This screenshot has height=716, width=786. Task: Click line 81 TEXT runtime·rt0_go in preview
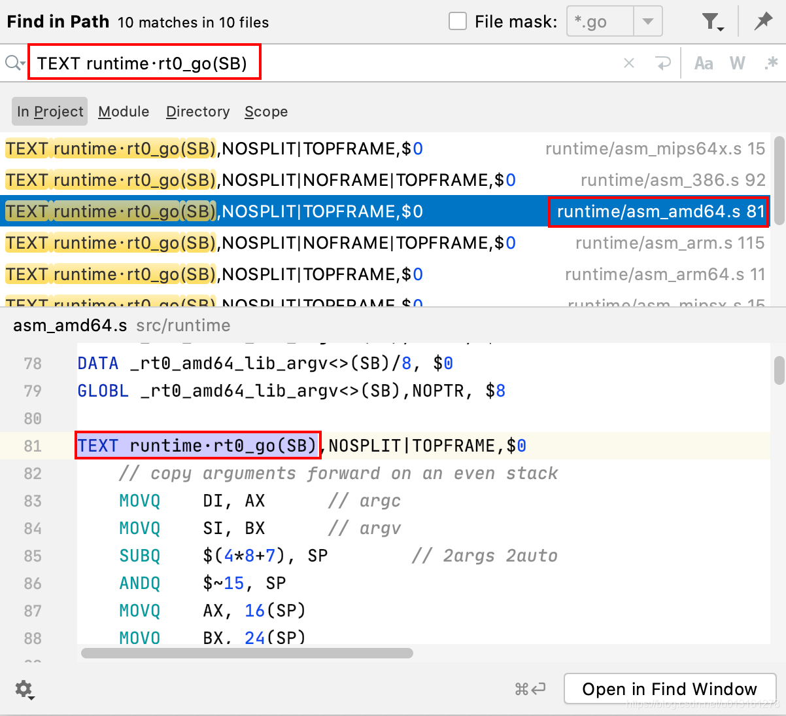coord(301,446)
